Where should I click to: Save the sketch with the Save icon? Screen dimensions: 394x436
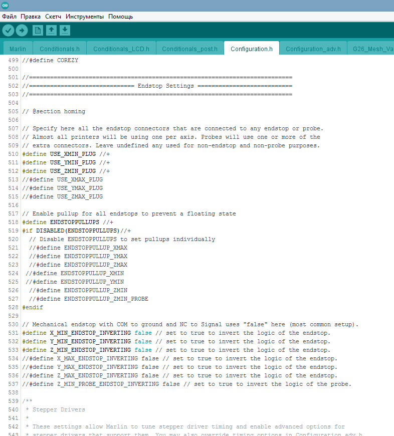[x=65, y=30]
